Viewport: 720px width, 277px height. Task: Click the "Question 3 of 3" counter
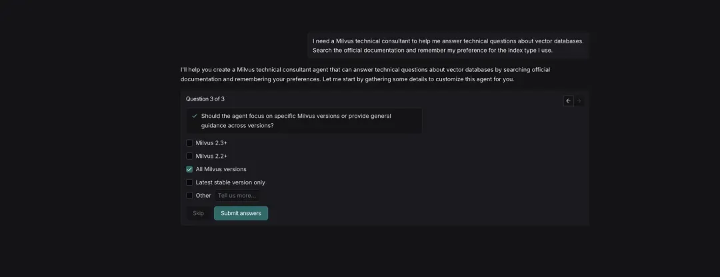click(205, 99)
